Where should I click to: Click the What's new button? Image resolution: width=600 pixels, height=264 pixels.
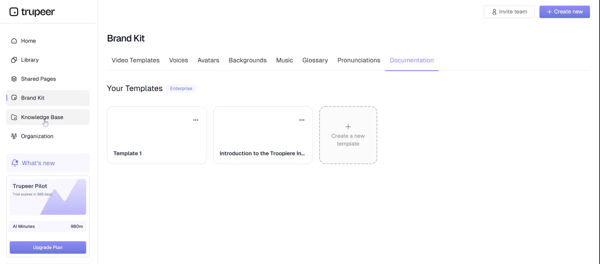[48, 163]
